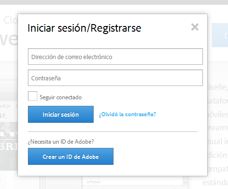
Task: Create account via Crear un ID de Adobe
Action: [x=70, y=156]
